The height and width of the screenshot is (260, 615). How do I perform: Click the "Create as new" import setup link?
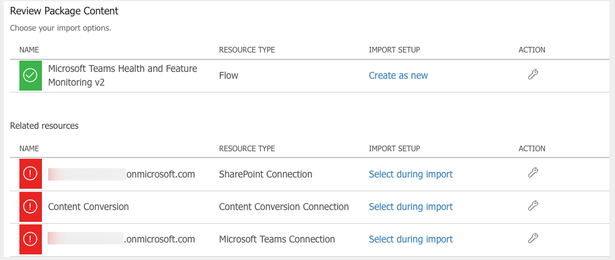(x=399, y=76)
